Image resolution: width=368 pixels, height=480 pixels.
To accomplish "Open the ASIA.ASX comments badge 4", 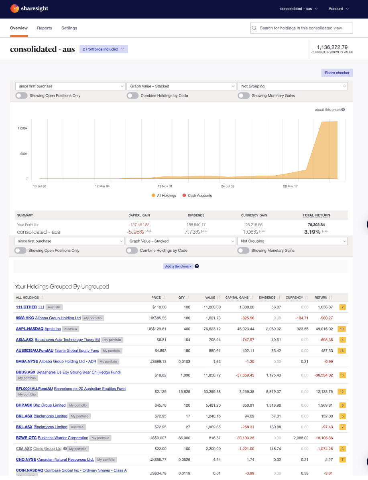I will tap(343, 340).
